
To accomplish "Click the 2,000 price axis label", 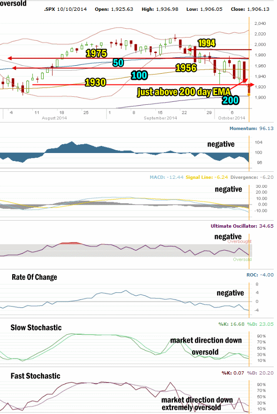I will (260, 45).
